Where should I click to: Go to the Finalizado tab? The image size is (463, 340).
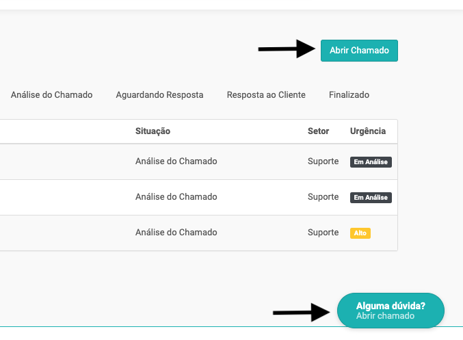pos(349,95)
